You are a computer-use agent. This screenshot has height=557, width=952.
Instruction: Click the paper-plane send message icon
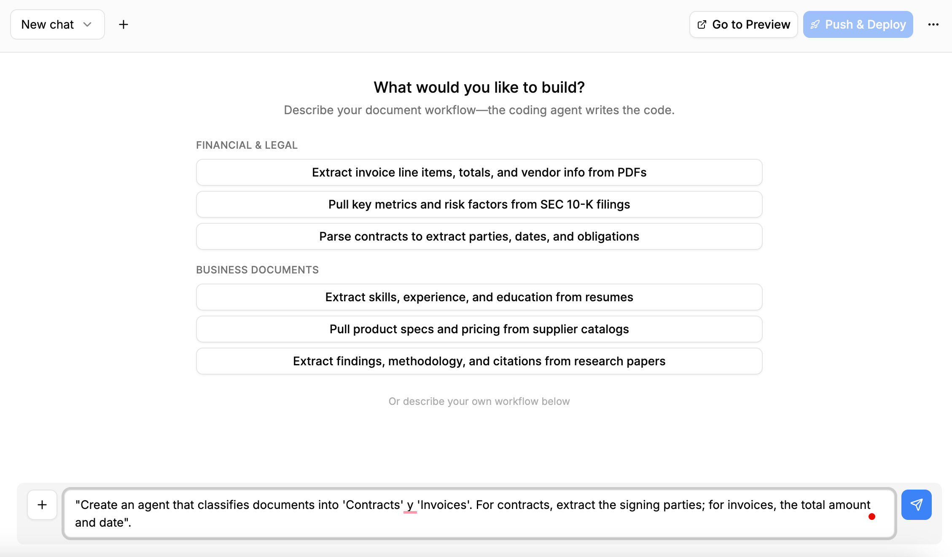coord(916,505)
